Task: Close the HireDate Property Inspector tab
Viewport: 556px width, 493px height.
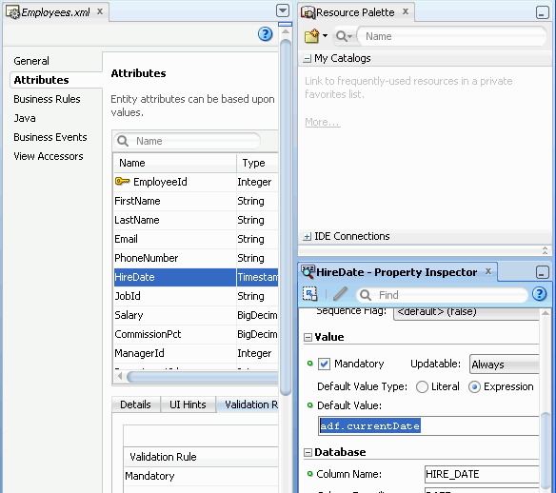Action: 488,271
